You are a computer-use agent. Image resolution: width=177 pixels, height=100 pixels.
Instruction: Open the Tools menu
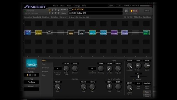click(69, 6)
